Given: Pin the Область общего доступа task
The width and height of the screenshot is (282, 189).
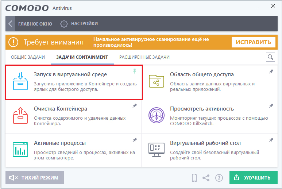Looking at the screenshot, I should pyautogui.click(x=271, y=72).
